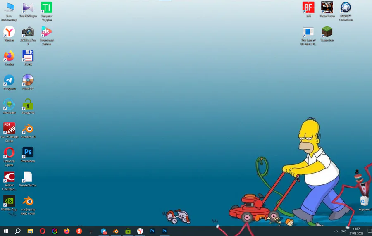Open the Recycle Bin (Корзина) icon
Screen dimensions: 372x236
tap(365, 203)
